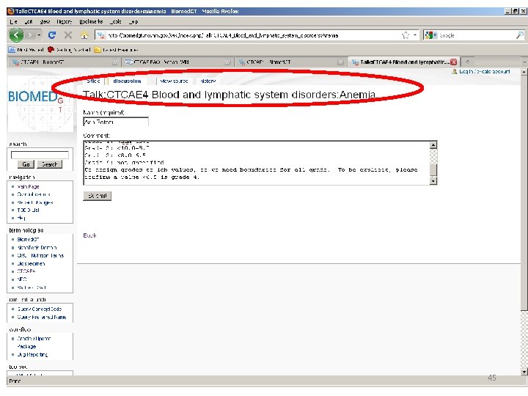This screenshot has height=396, width=528.
Task: Click the URL address bar
Action: (251, 35)
